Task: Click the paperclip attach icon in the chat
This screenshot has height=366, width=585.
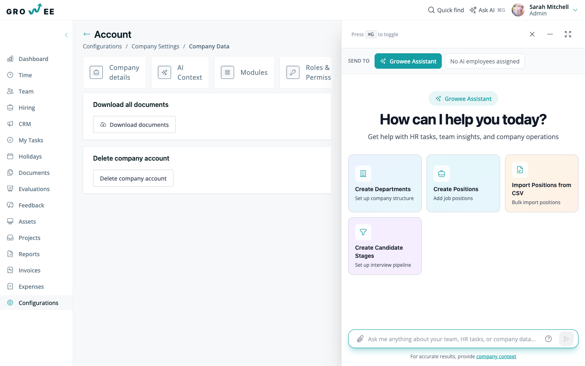Action: pos(360,339)
